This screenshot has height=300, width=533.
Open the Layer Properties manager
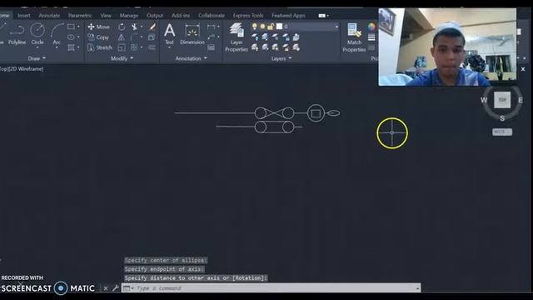tap(237, 37)
